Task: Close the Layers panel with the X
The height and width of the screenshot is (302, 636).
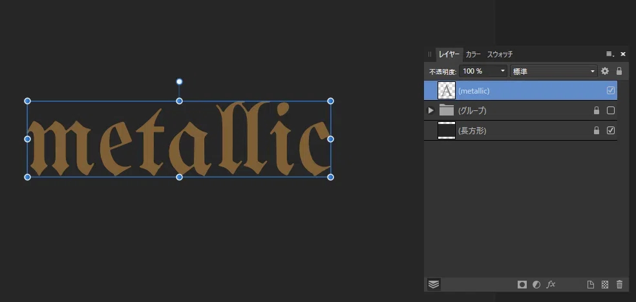Action: pos(623,54)
